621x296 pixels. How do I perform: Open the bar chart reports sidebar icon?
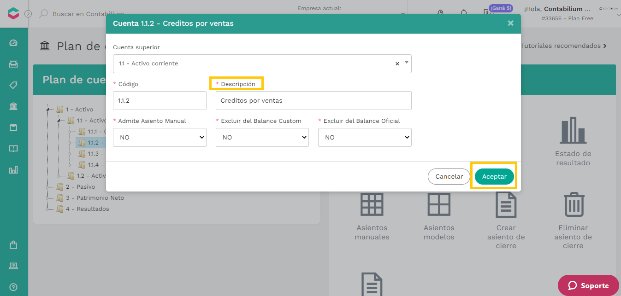point(13,170)
